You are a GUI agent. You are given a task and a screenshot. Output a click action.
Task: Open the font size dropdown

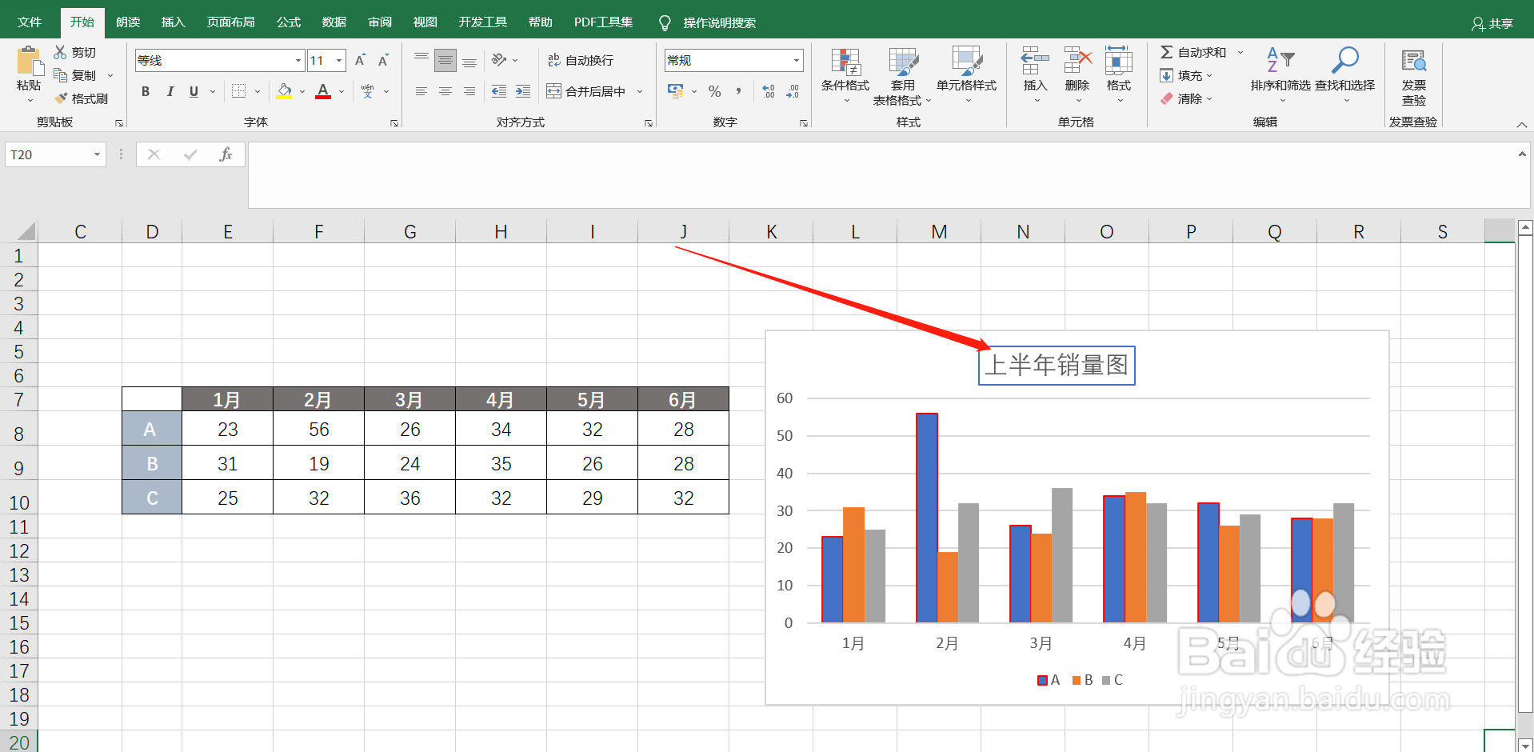[x=339, y=60]
